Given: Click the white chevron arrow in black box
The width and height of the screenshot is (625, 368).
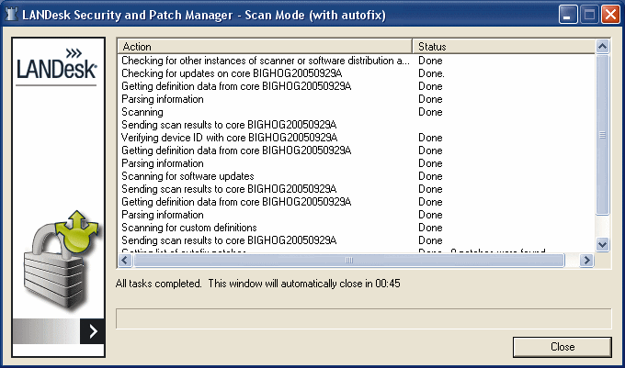Looking at the screenshot, I should [93, 331].
